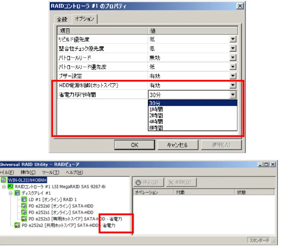Select LD #1 [オンライン] RAID 1
The height and width of the screenshot is (247, 282).
click(x=52, y=199)
